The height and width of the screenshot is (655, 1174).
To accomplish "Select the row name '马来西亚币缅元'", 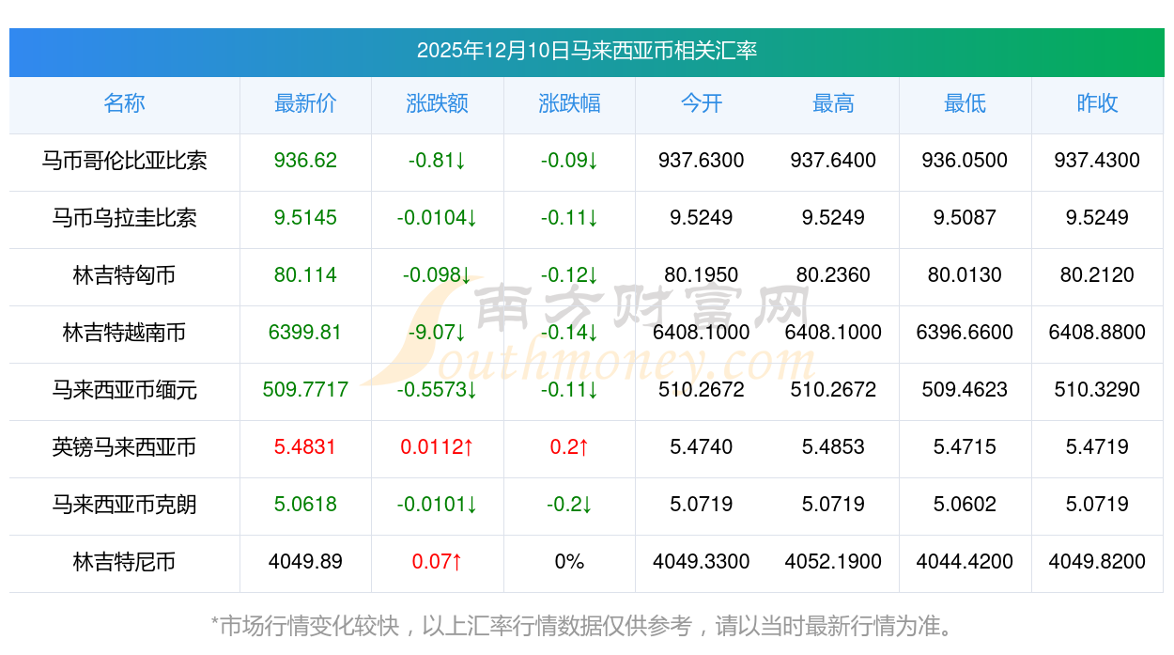I will (x=124, y=390).
